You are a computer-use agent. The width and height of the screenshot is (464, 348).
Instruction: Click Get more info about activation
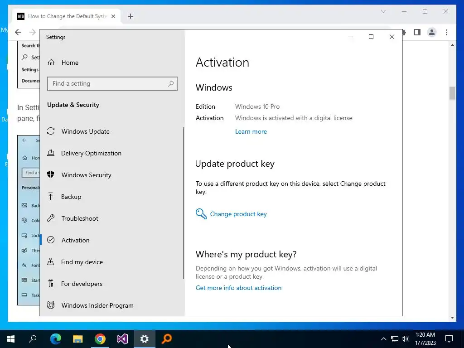238,288
